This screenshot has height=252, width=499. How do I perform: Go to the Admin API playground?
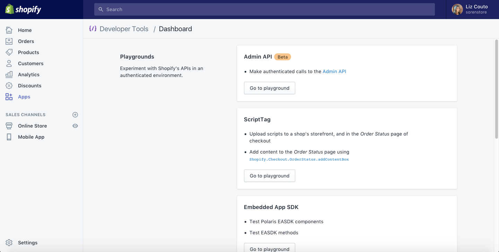coord(269,88)
